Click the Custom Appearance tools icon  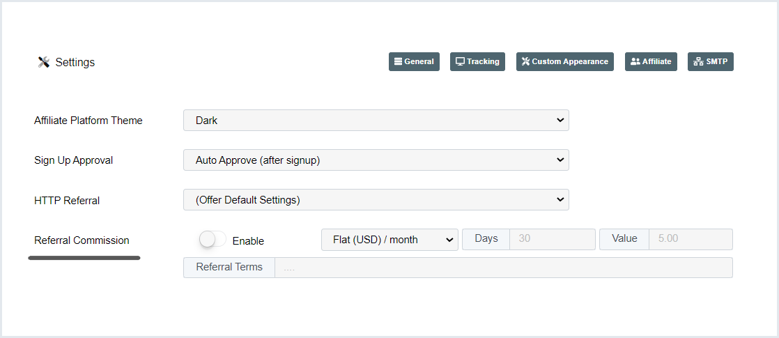click(x=525, y=61)
